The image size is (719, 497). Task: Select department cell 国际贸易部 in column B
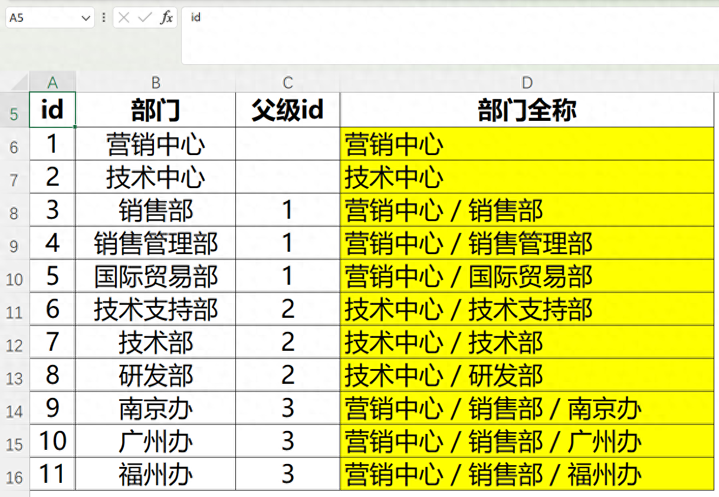156,275
